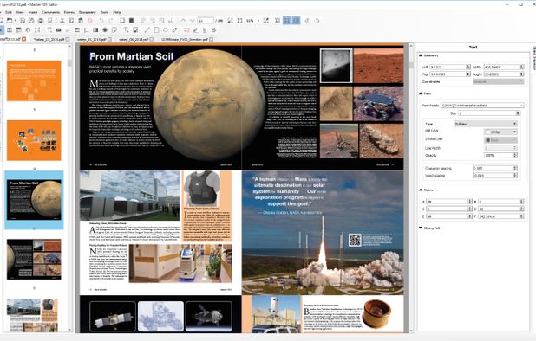Click the rotate icon at toolbar far right
The width and height of the screenshot is (536, 341).
(317, 21)
